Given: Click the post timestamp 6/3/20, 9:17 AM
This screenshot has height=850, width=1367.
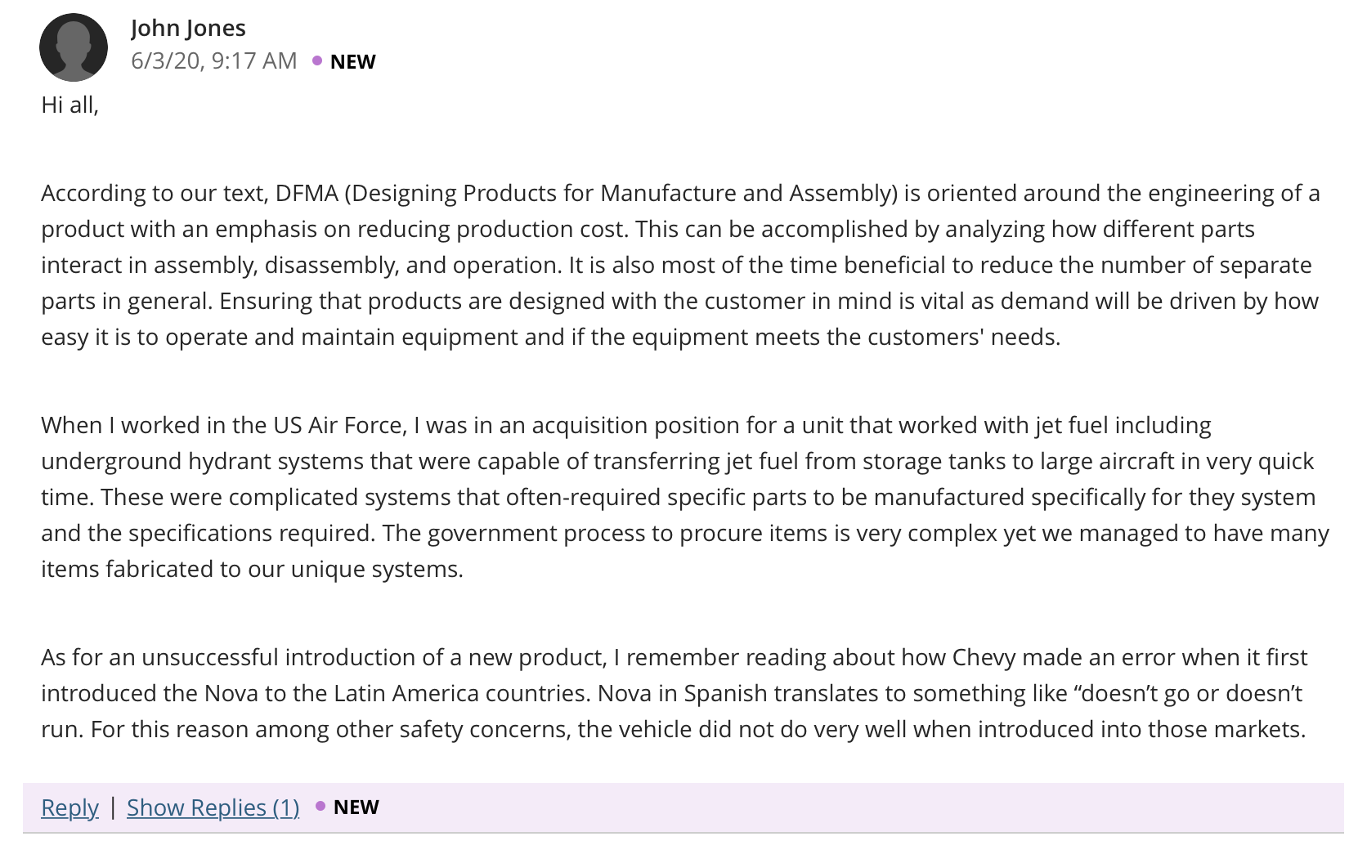Looking at the screenshot, I should (214, 60).
